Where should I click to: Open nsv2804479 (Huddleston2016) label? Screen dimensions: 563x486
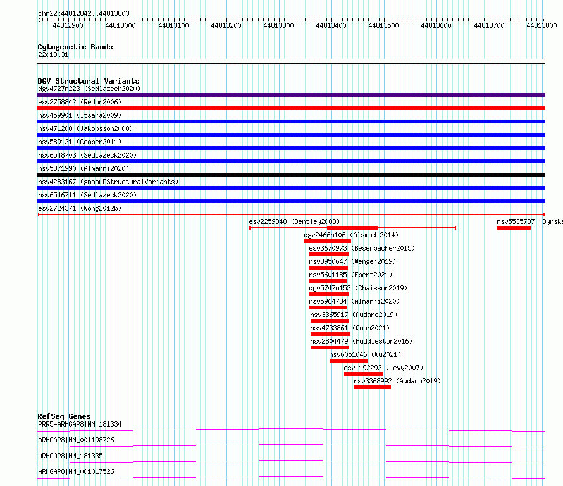361,341
